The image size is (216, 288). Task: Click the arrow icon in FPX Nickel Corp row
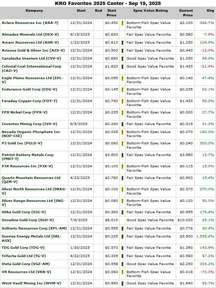click(122, 113)
